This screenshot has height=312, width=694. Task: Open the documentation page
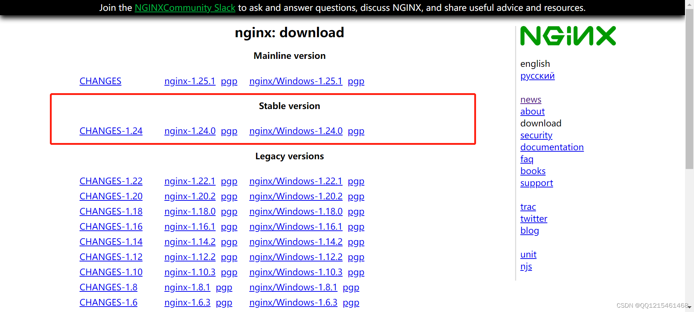[x=552, y=147]
